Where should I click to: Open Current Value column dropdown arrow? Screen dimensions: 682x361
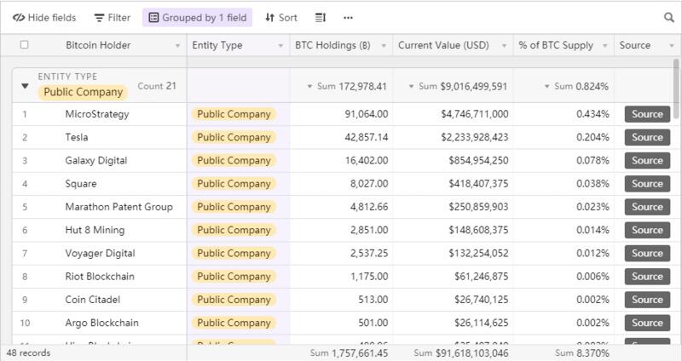504,46
